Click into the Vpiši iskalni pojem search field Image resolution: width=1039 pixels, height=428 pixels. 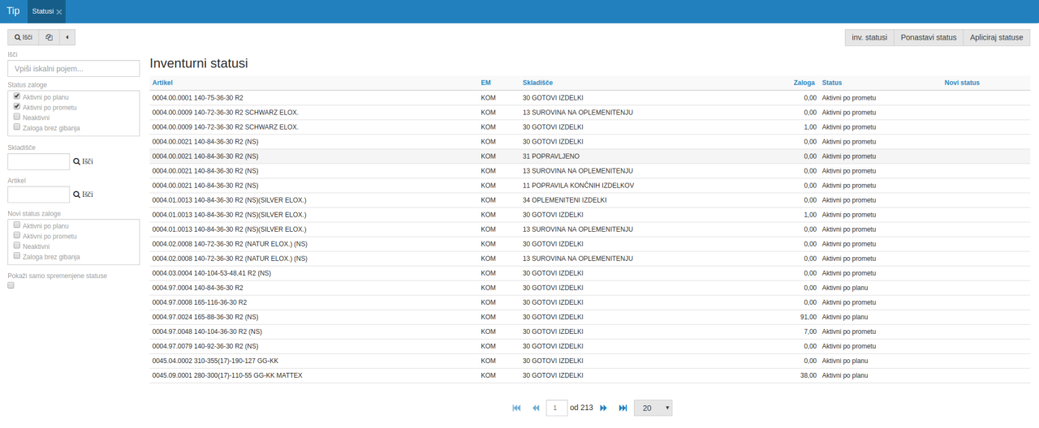74,70
